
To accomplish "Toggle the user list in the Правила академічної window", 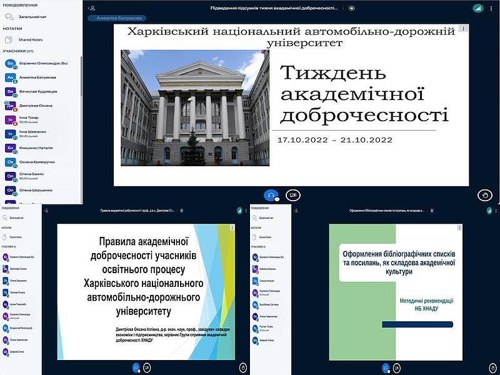I will 46,211.
